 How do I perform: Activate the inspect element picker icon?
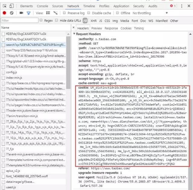pyautogui.click(x=5, y=6)
